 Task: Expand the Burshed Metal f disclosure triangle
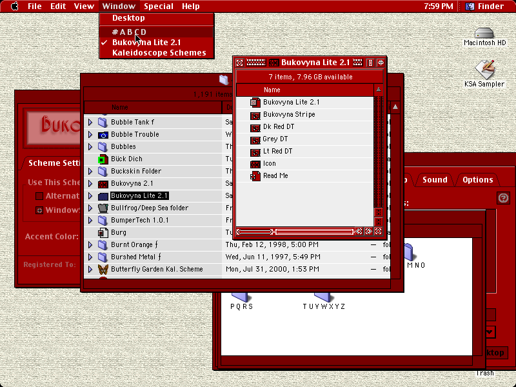90,257
